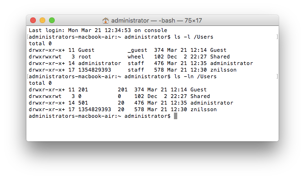Click the '201' user ID in second listing
305x179 pixels.
(83, 89)
